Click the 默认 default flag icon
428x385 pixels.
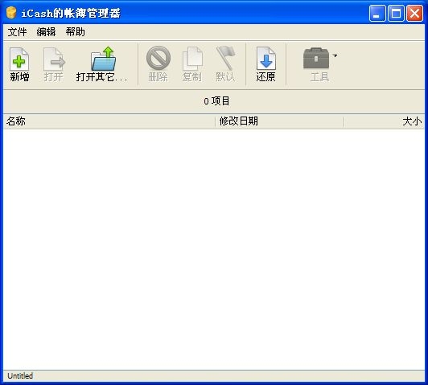click(x=225, y=58)
